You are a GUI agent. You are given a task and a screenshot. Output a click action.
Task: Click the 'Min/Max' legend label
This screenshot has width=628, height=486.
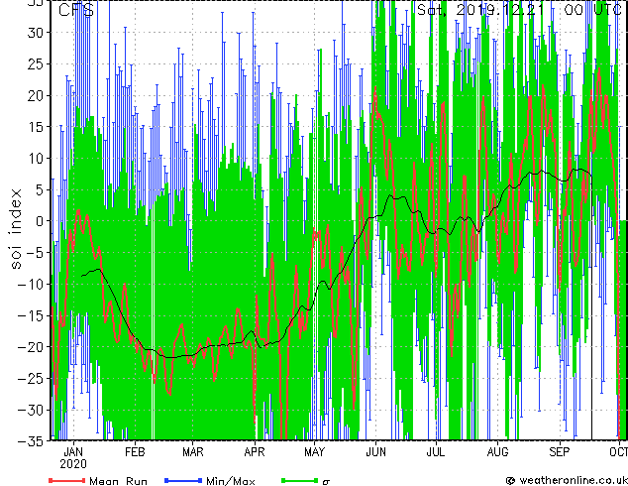(x=230, y=481)
